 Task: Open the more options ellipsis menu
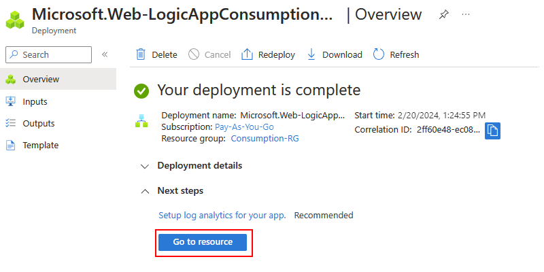(x=466, y=15)
